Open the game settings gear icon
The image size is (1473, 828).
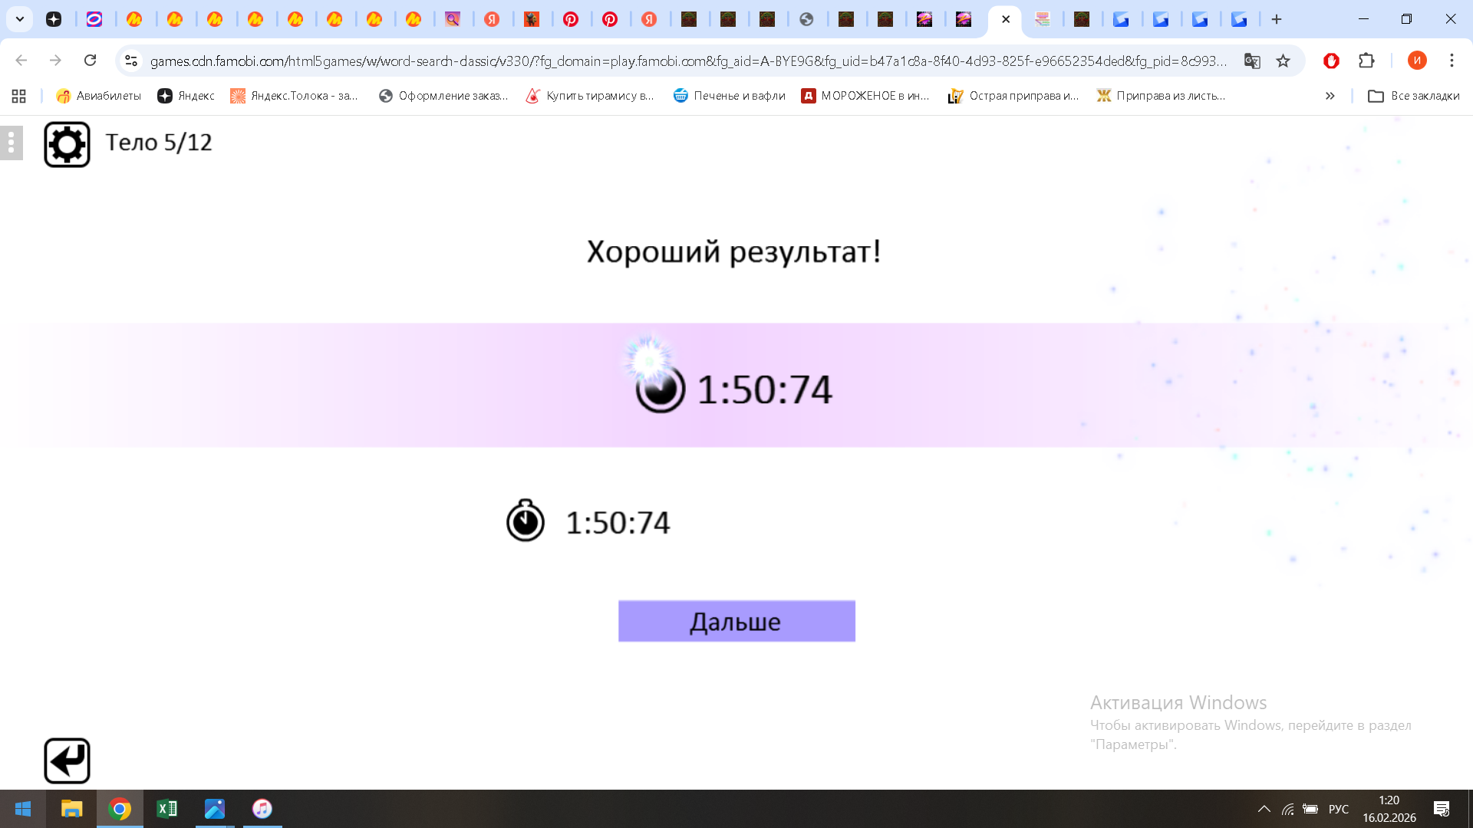[67, 143]
